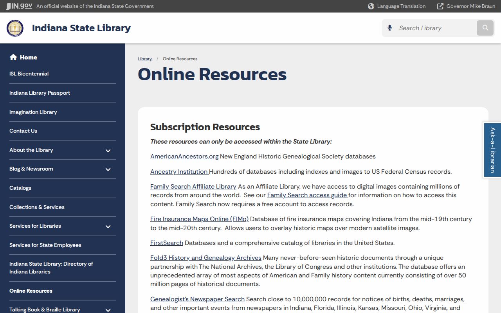501x313 pixels.
Task: Expand the Talking Book & Braille Library submenu
Action: click(x=108, y=310)
